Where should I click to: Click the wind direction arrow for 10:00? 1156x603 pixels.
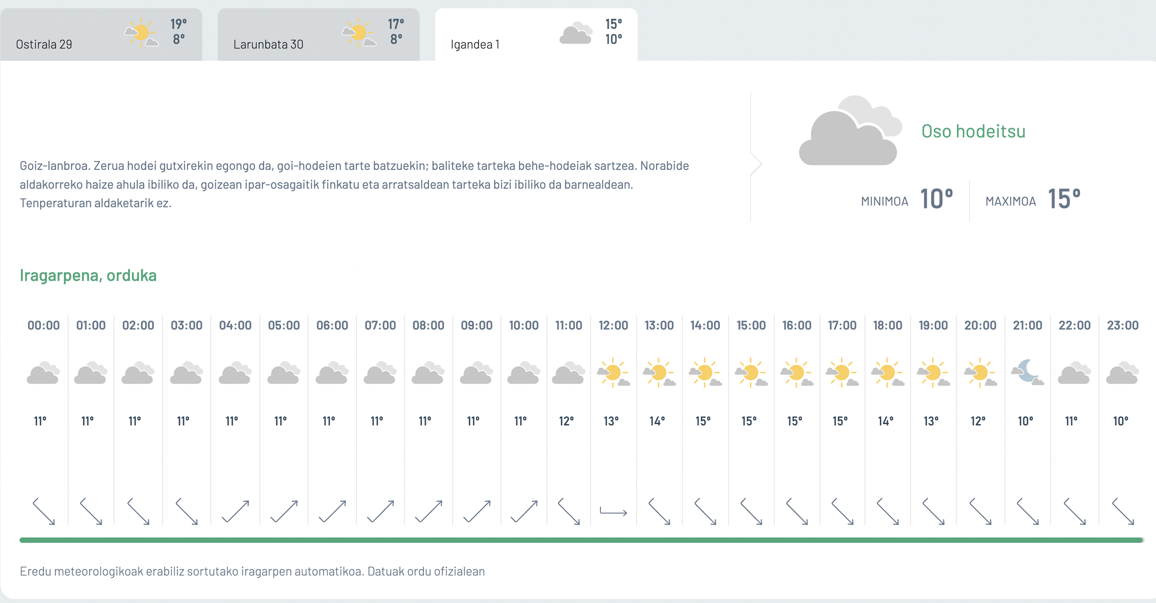[524, 511]
